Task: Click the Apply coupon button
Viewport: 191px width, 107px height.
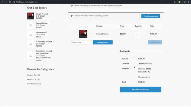Action: coord(103,42)
